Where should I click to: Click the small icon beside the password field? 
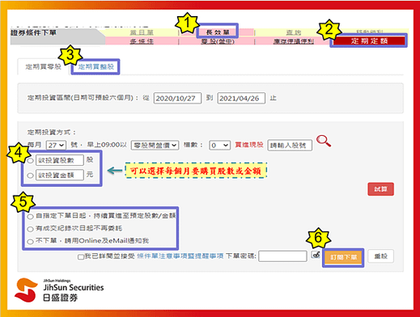(315, 255)
